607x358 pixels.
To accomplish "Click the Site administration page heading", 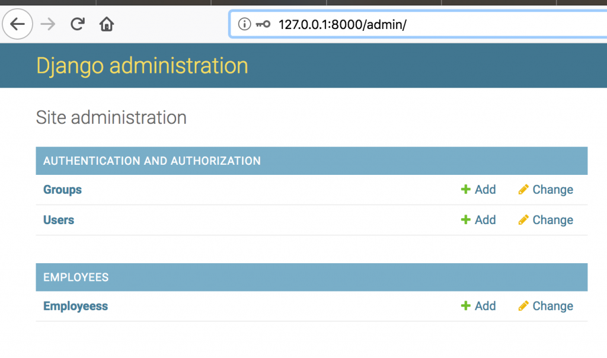I will [111, 117].
